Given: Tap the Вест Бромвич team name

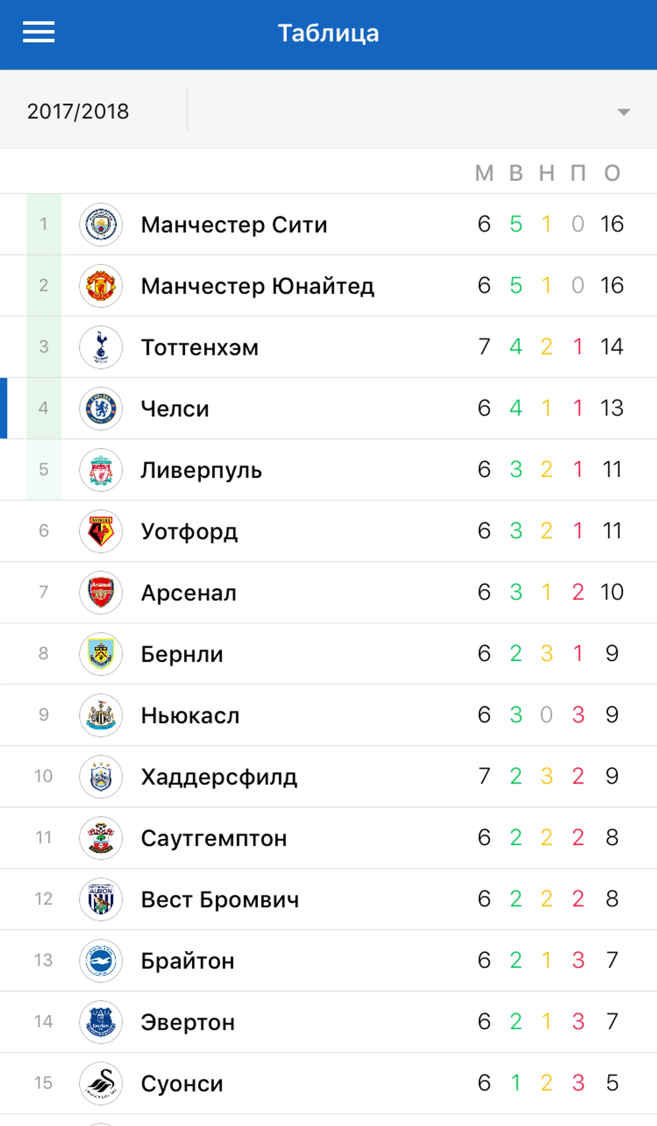Looking at the screenshot, I should 220,900.
